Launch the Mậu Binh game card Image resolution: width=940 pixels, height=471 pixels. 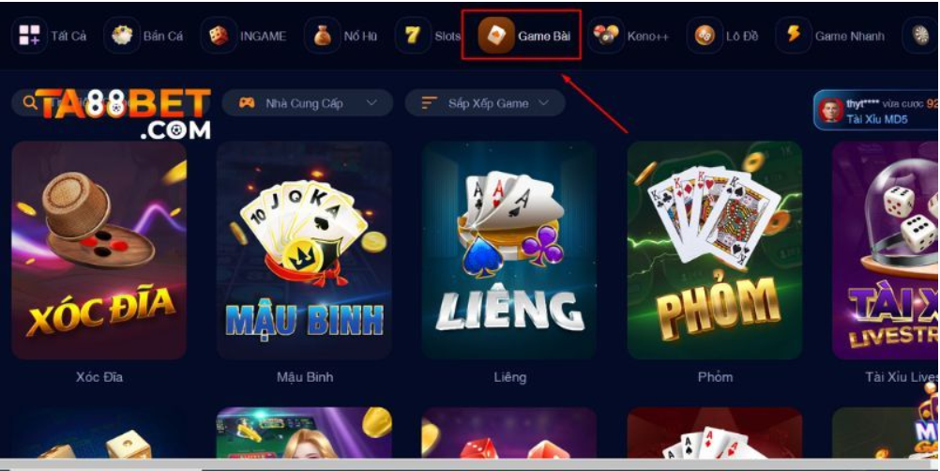(305, 251)
